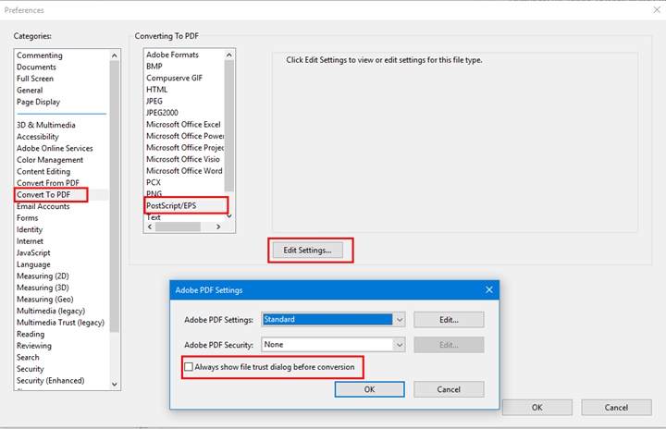Screen dimensions: 666x429
Task: Close the Adobe PDF Settings dialog
Action: tap(489, 289)
